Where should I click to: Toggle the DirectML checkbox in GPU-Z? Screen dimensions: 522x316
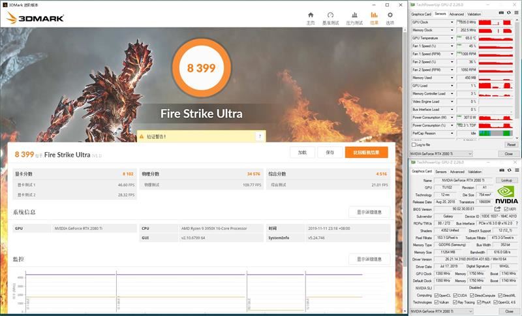point(500,295)
